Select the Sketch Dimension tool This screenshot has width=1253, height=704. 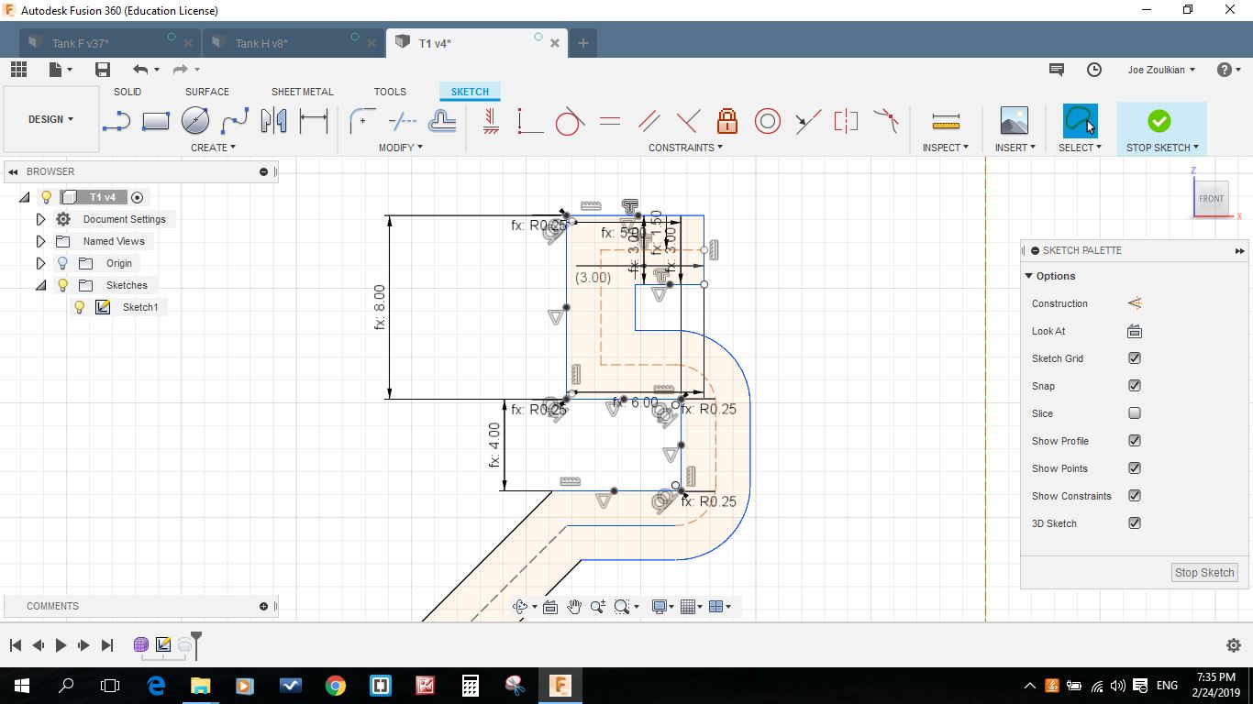(x=314, y=120)
